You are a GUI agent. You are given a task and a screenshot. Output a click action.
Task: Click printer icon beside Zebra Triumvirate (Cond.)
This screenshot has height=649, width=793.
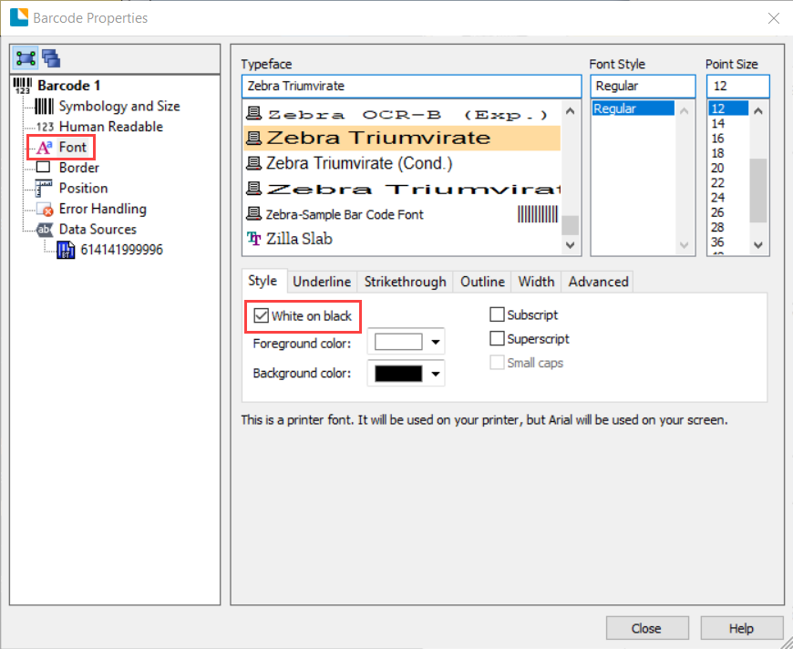click(253, 163)
